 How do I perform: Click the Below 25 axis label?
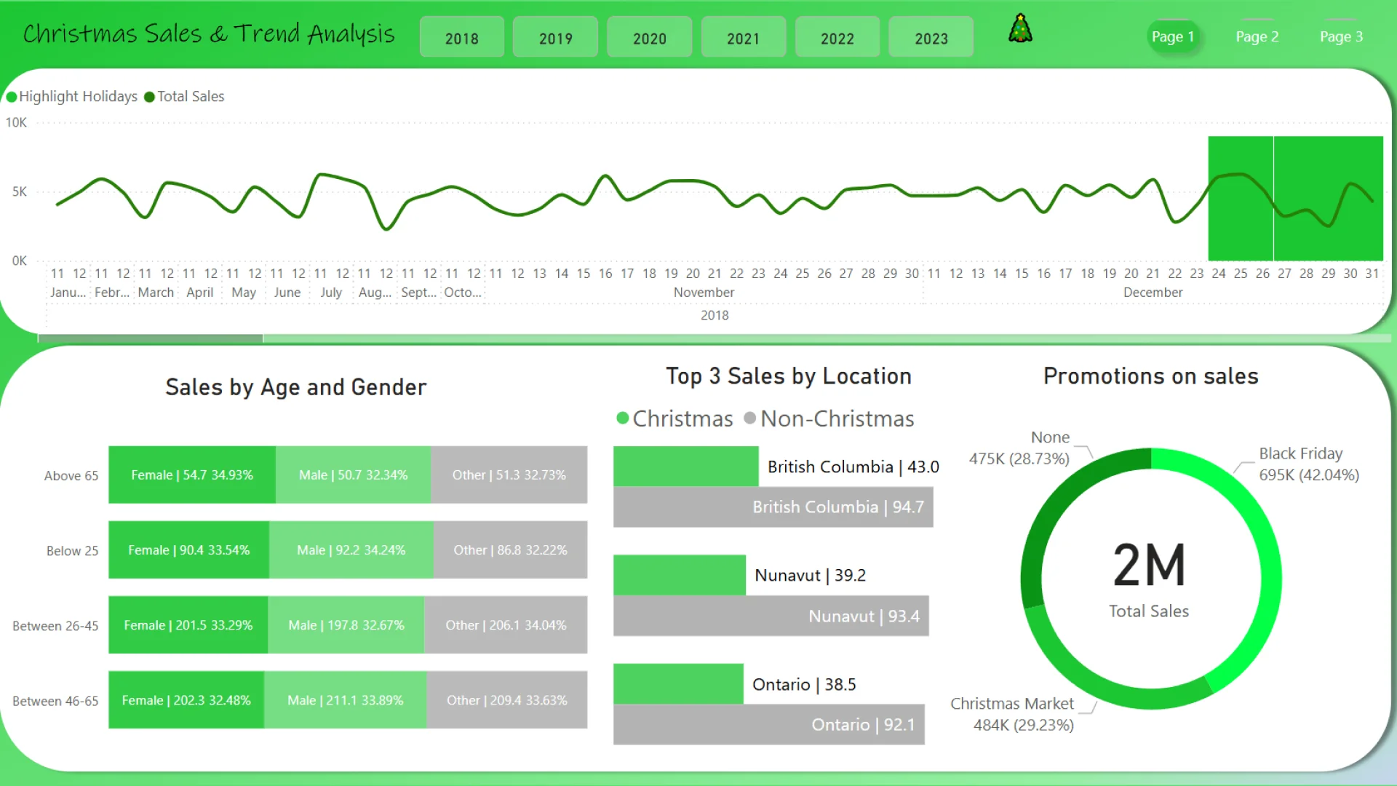[72, 551]
